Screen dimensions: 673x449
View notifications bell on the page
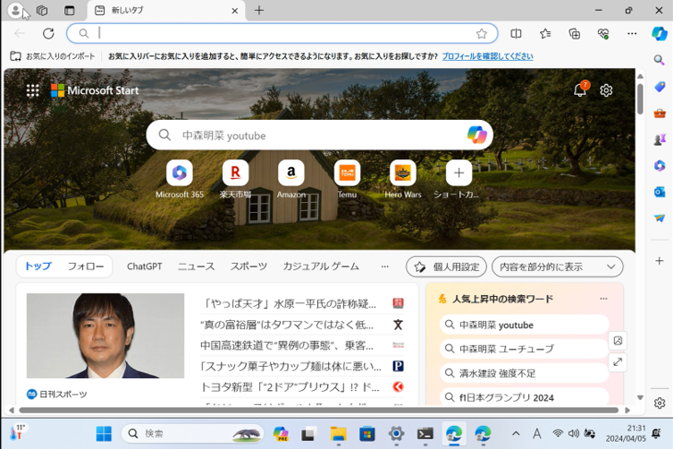[x=580, y=90]
